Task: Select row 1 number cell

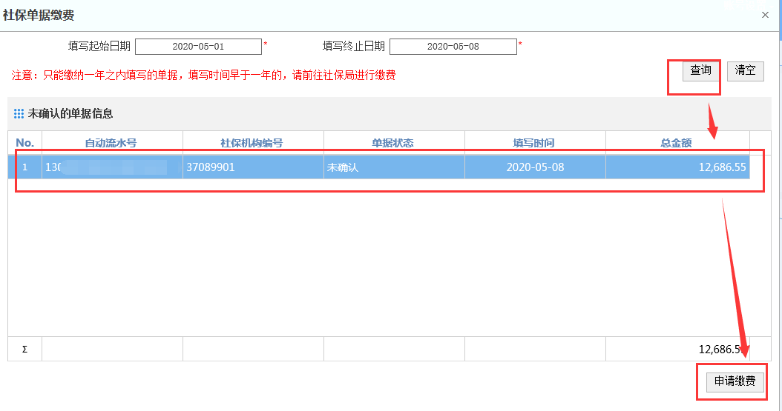Action: [x=25, y=167]
